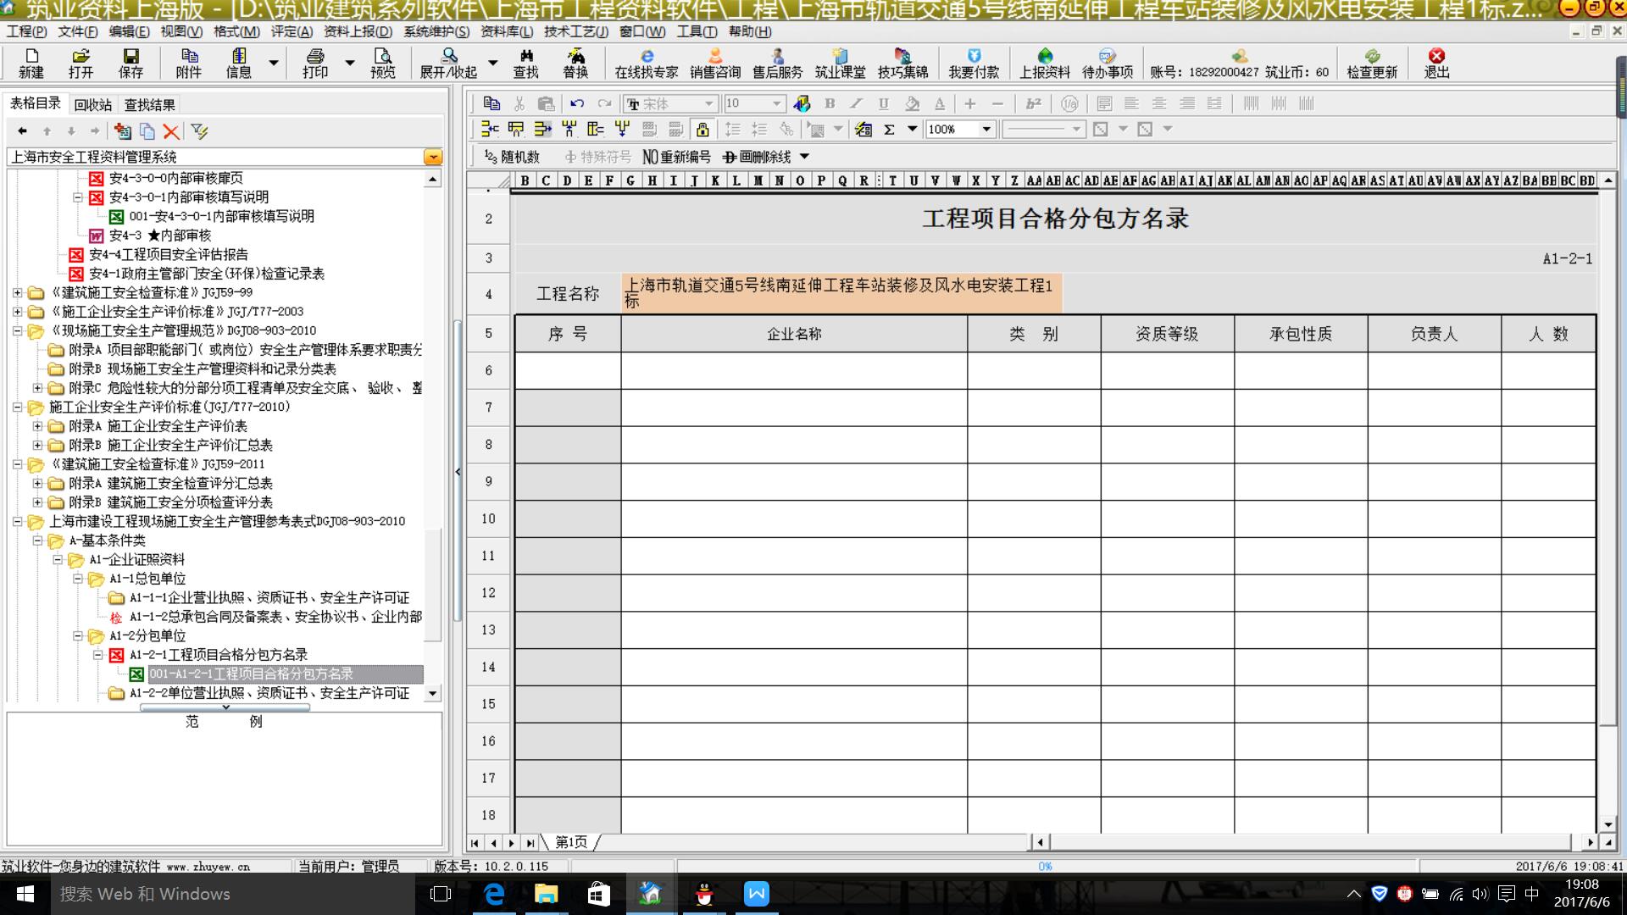Expand 附录C 危险性较大 tree node
The image size is (1627, 915).
click(x=37, y=388)
